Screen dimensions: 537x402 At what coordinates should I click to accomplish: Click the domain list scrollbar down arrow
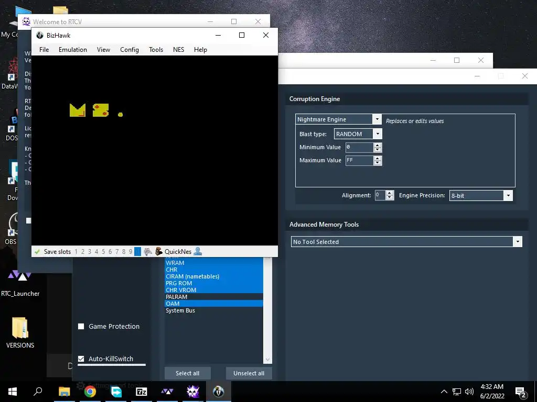tap(267, 359)
